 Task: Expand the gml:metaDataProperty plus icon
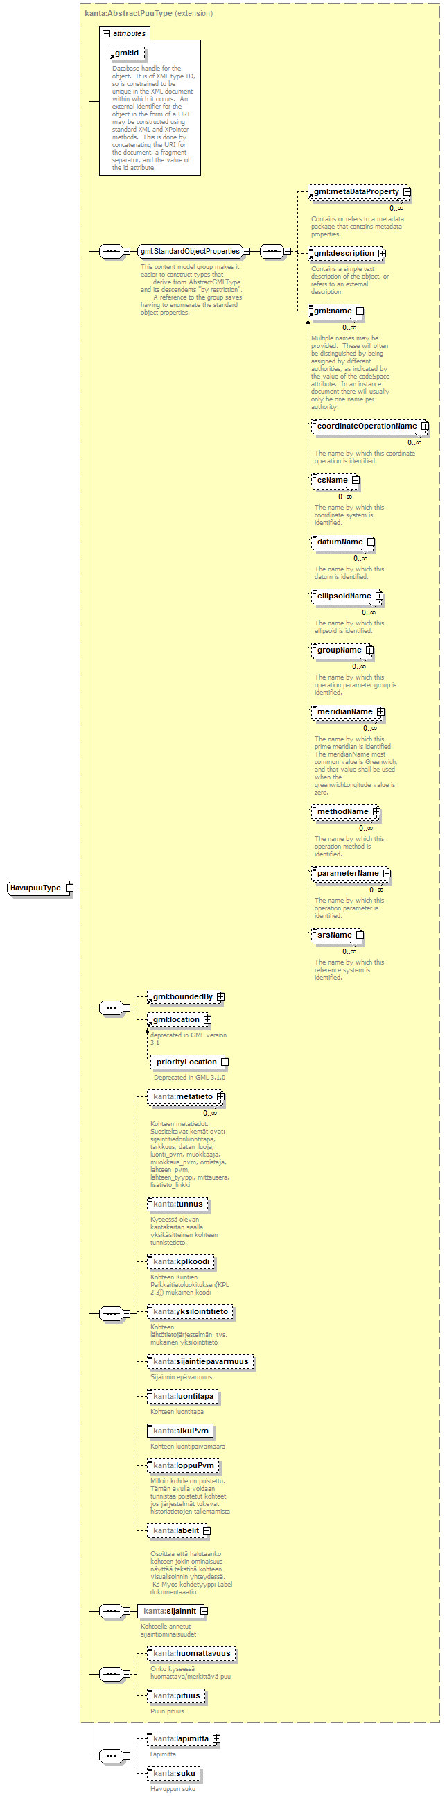coord(407,191)
